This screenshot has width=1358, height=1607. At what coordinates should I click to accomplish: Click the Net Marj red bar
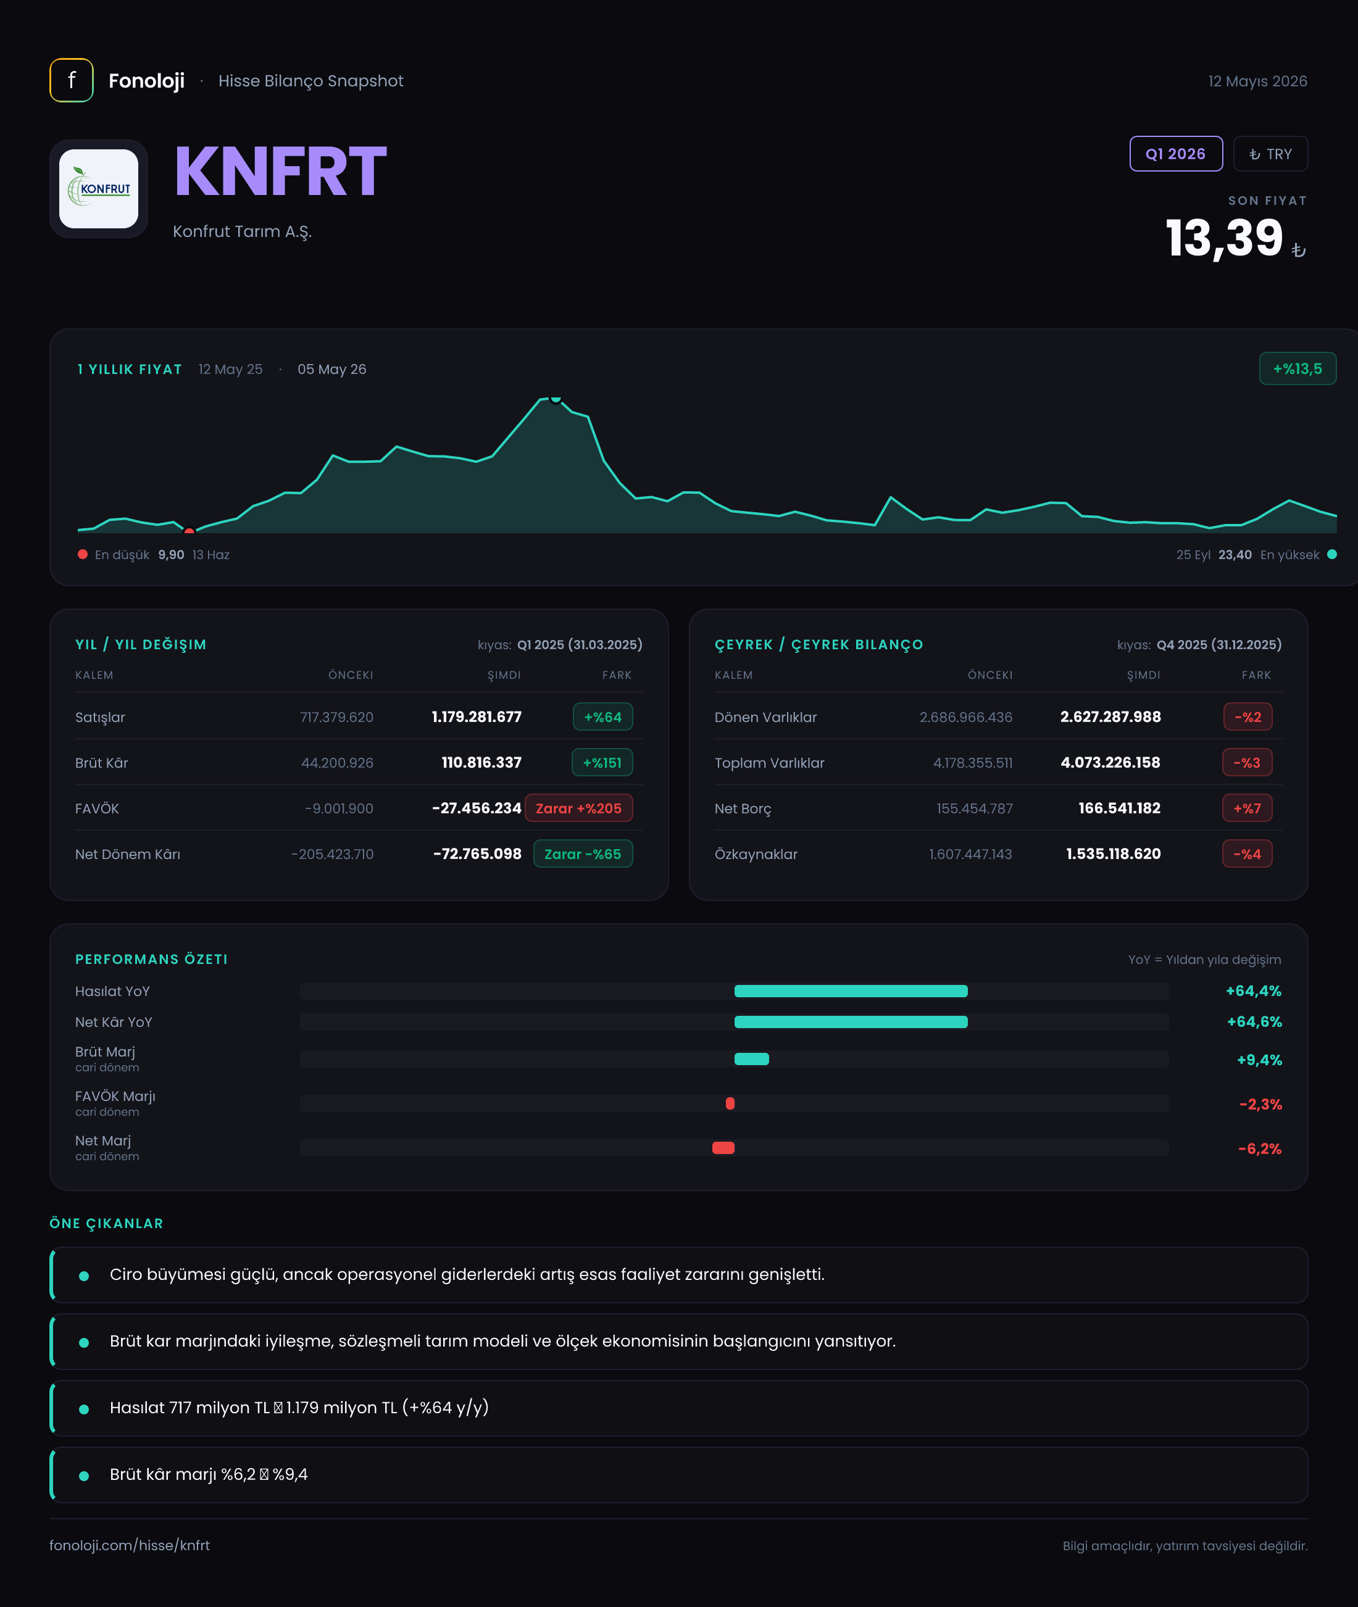coord(723,1147)
